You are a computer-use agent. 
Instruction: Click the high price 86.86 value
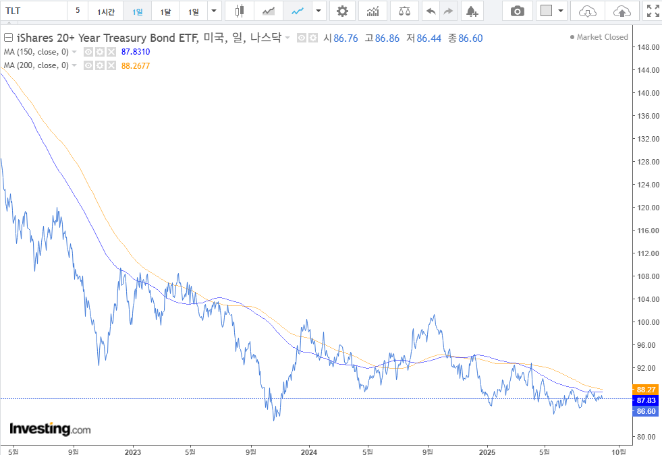point(387,38)
